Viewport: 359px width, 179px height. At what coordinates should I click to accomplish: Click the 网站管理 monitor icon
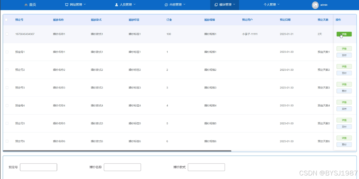coord(67,5)
